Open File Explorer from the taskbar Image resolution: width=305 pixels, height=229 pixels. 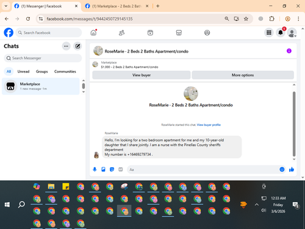pyautogui.click(x=51, y=186)
